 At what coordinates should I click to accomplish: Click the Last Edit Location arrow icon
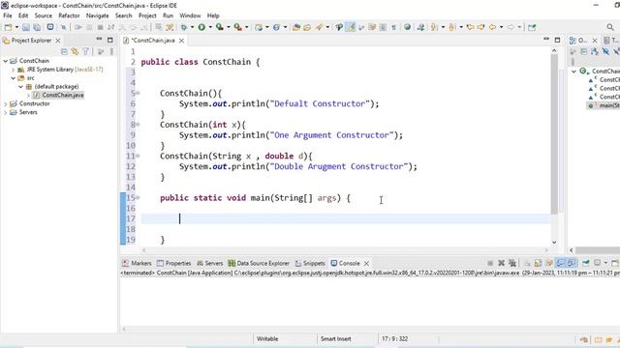click(470, 27)
